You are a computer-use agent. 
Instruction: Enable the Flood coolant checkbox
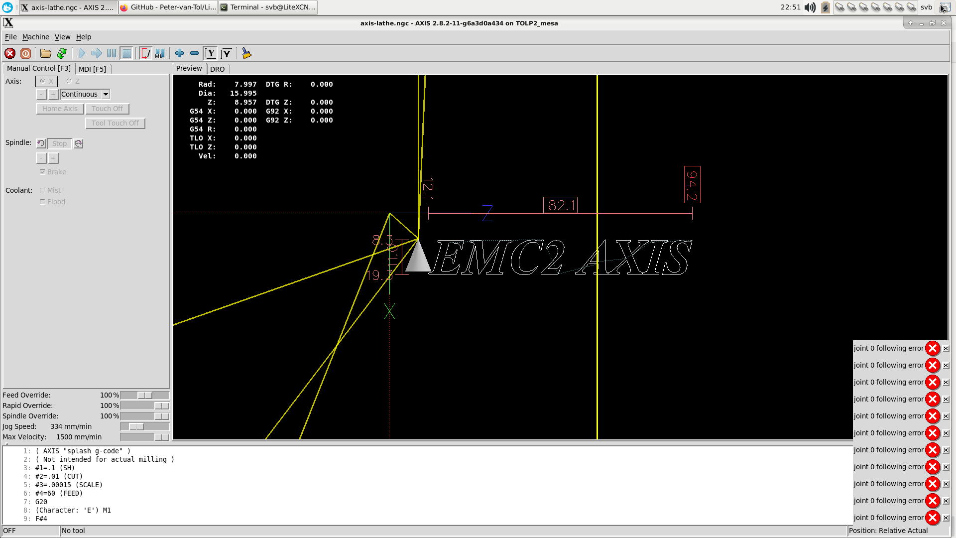(x=52, y=202)
